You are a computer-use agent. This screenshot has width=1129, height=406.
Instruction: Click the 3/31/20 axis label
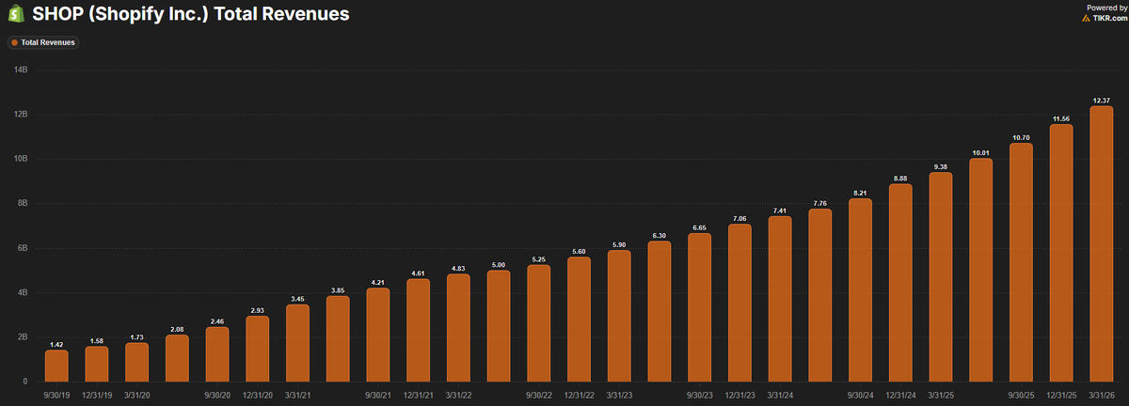pos(137,395)
